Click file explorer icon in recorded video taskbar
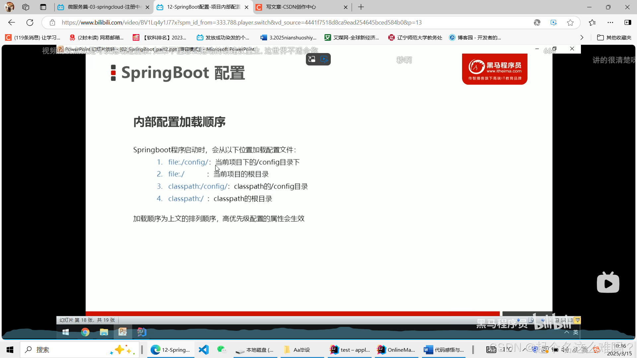637x358 pixels. click(104, 332)
